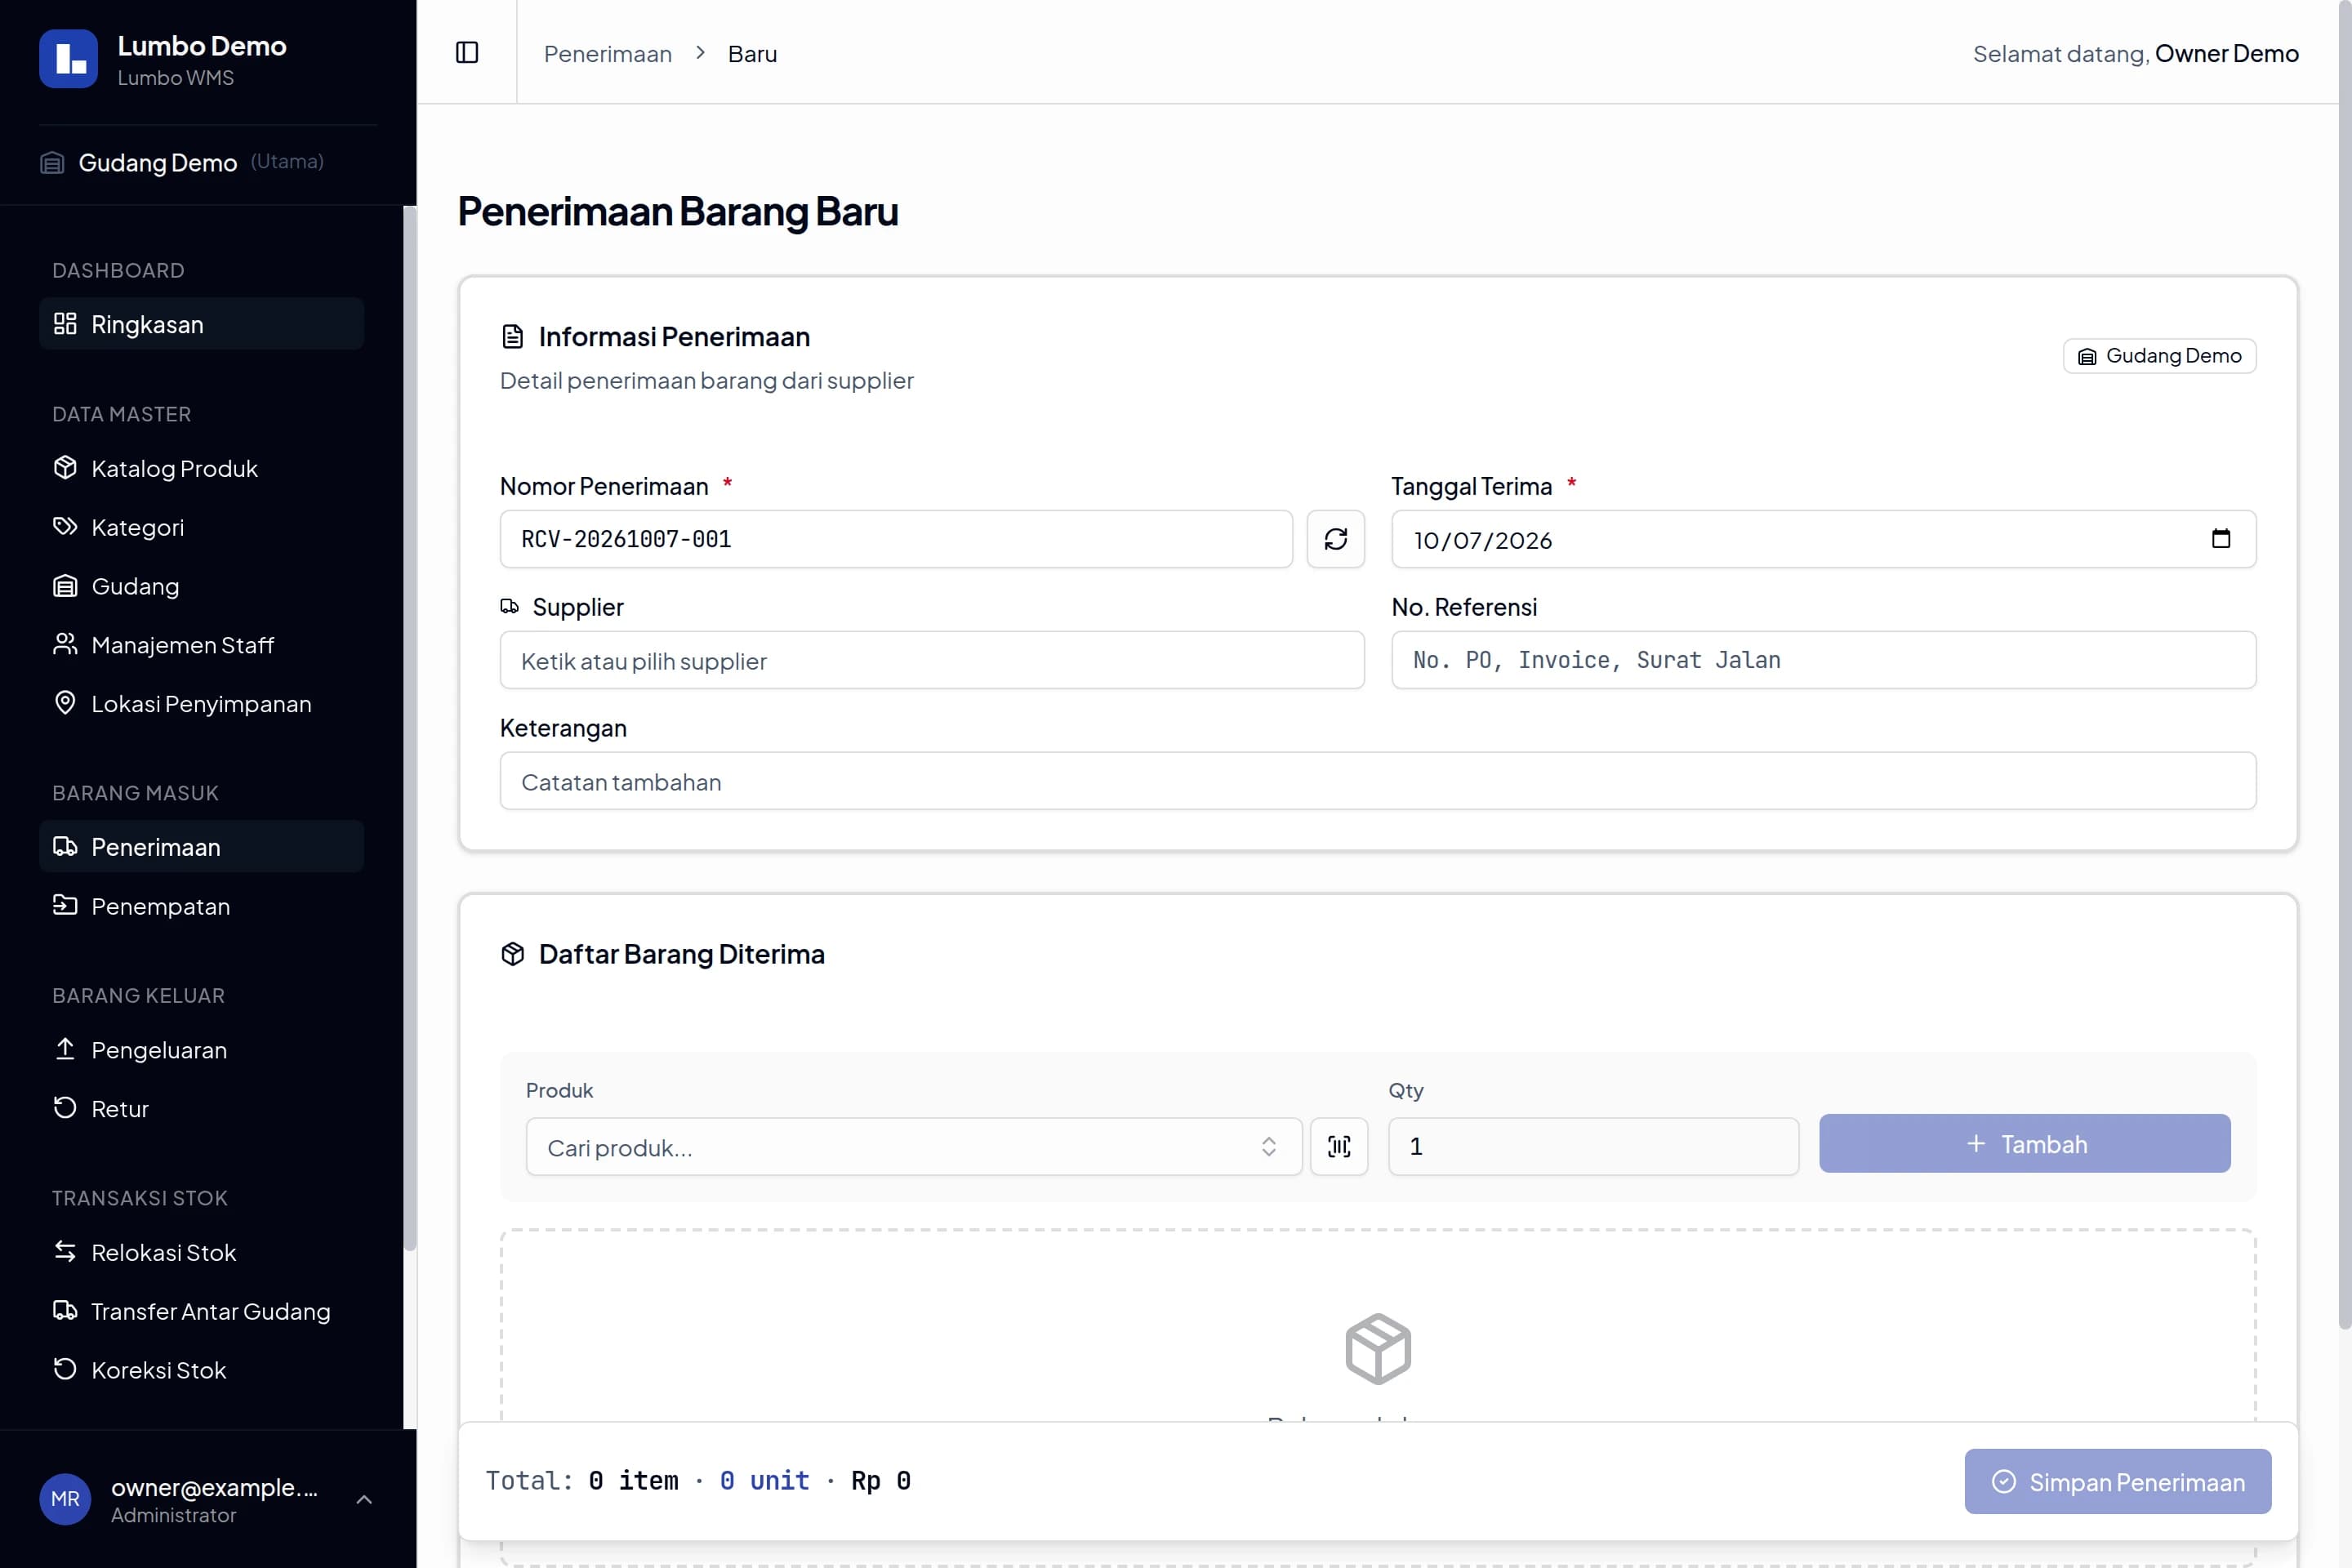Click the Pengeluaran upload arrow icon
Screen dimensions: 2352x1568
pyautogui.click(x=65, y=1049)
